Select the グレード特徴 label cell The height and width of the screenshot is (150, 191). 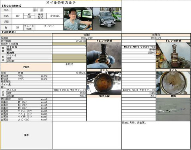(29, 27)
